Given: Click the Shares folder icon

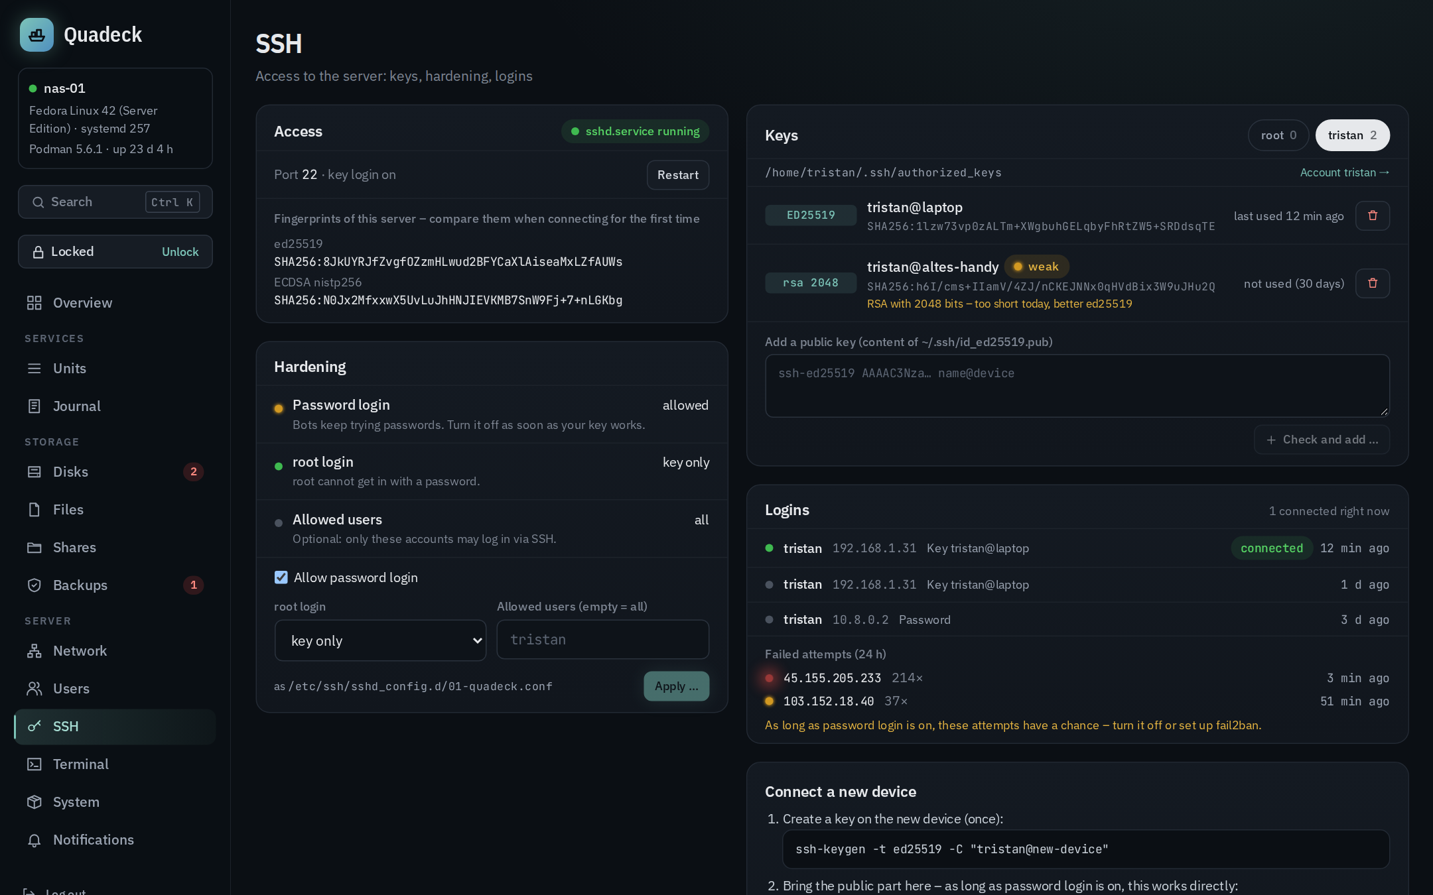Looking at the screenshot, I should click(x=34, y=548).
